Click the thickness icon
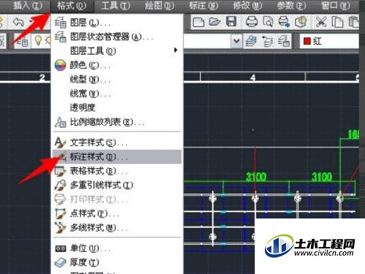The image size is (365, 274). point(60,262)
